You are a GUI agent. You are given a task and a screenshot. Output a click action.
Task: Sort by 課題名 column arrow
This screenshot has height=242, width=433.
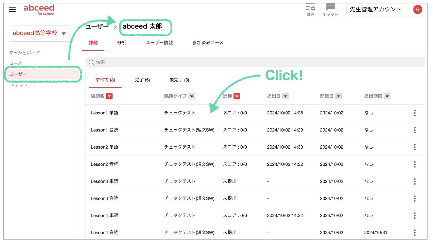pyautogui.click(x=109, y=96)
